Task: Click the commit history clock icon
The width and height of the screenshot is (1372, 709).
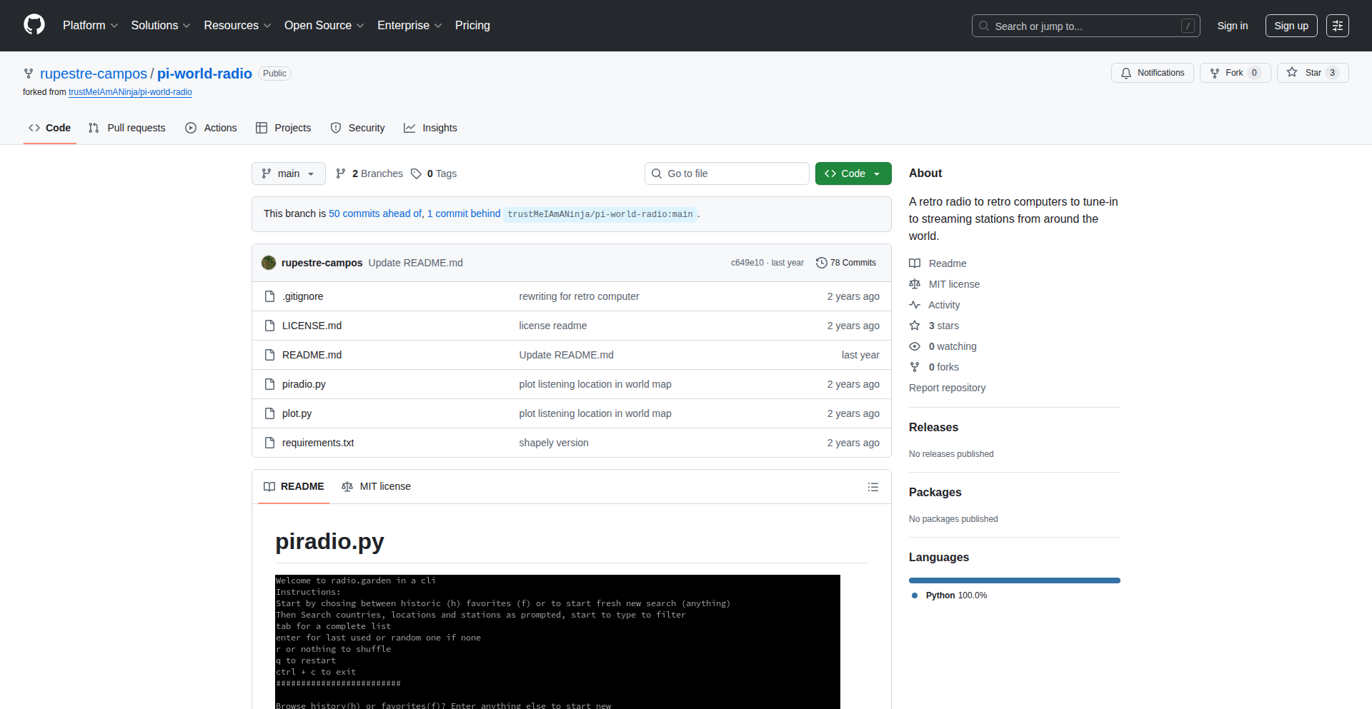Action: coord(821,263)
